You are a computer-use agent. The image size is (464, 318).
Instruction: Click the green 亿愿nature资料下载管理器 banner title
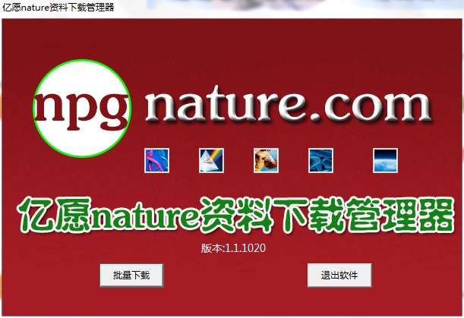(235, 215)
